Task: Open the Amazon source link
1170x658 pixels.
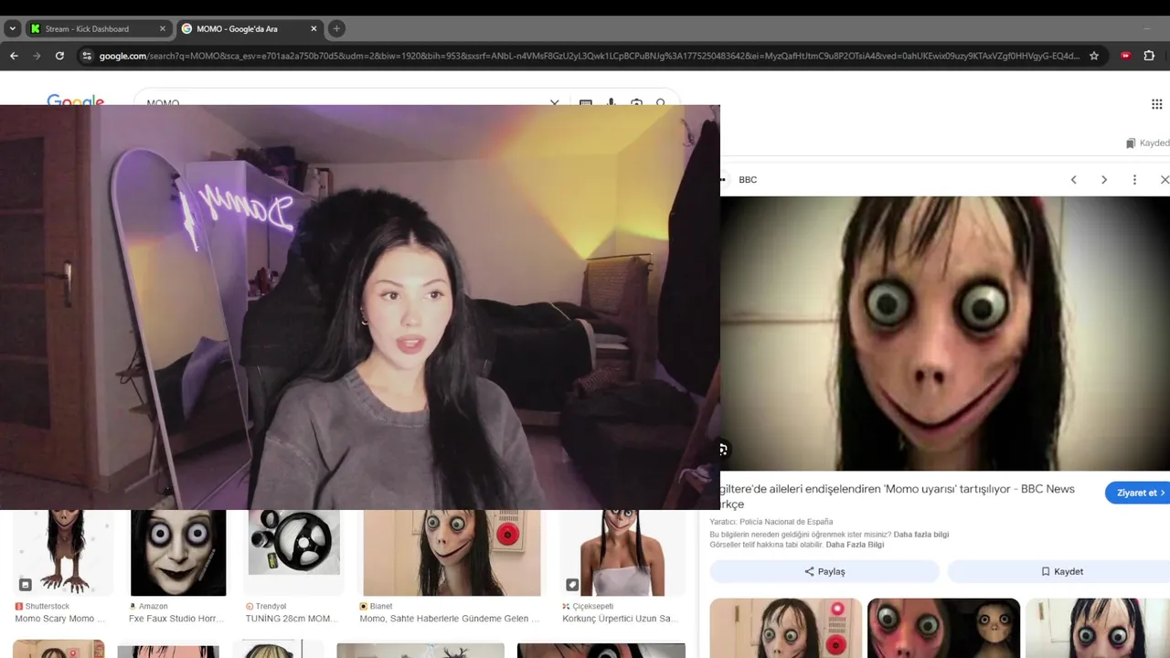Action: point(148,606)
